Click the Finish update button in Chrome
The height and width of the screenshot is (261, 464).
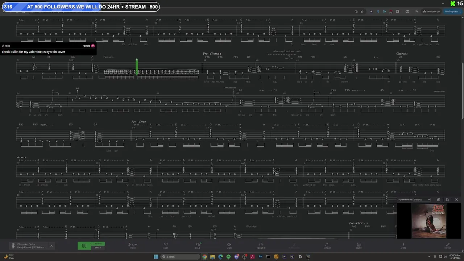click(x=452, y=12)
